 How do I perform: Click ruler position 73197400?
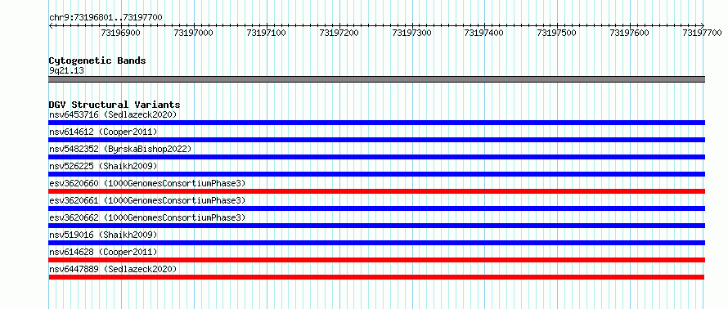click(483, 33)
